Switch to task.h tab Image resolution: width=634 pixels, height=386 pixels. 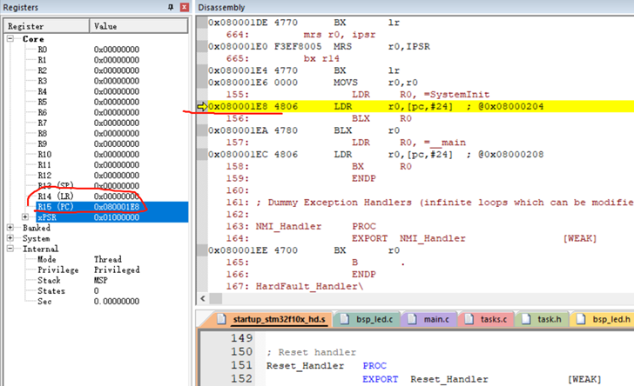click(x=543, y=319)
